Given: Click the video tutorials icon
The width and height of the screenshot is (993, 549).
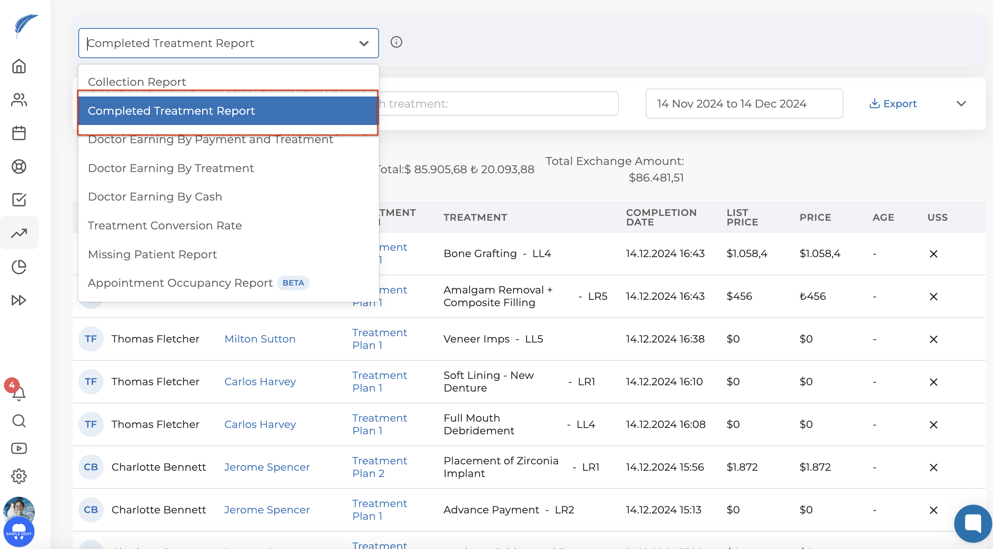Looking at the screenshot, I should point(19,449).
